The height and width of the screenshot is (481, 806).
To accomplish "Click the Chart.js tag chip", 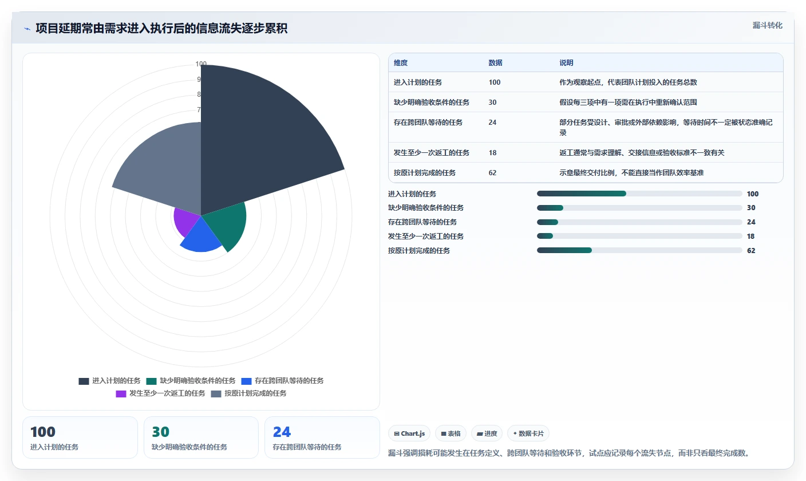I will pyautogui.click(x=409, y=433).
